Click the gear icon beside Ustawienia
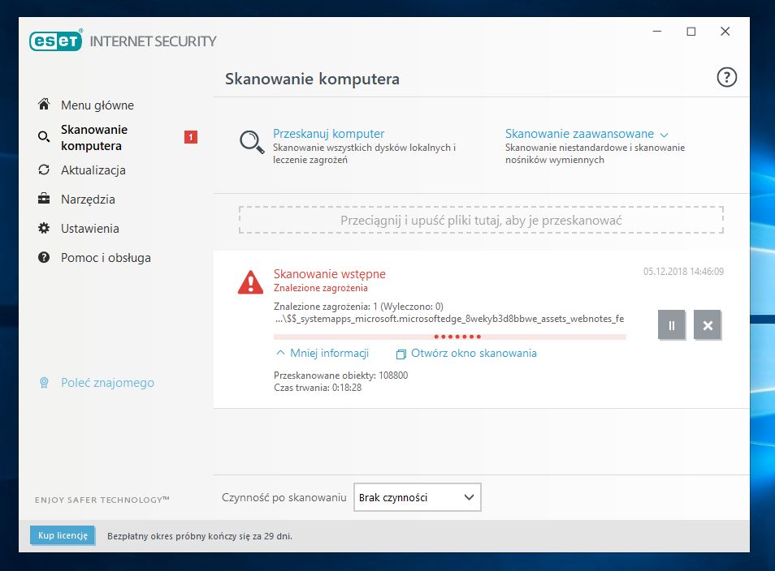The image size is (775, 571). [x=44, y=228]
